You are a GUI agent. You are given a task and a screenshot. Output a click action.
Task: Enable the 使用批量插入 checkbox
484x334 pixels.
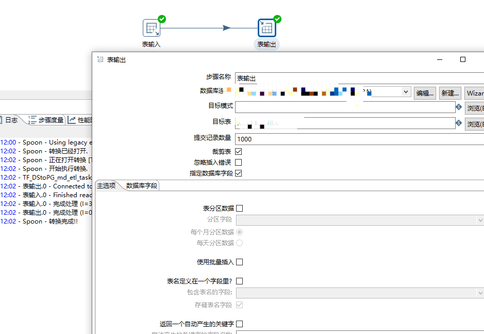(239, 262)
